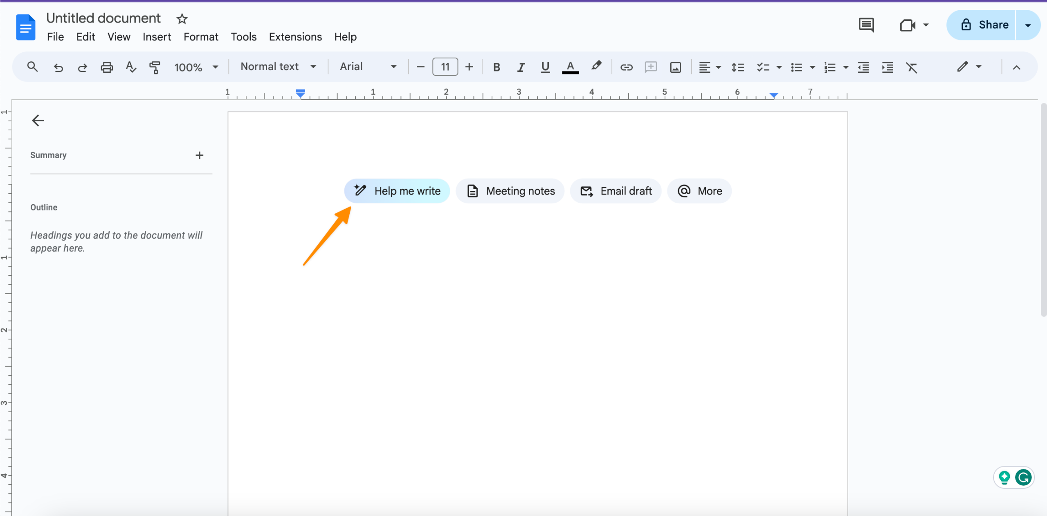Viewport: 1047px width, 516px height.
Task: Click the Help me write button
Action: click(x=397, y=191)
